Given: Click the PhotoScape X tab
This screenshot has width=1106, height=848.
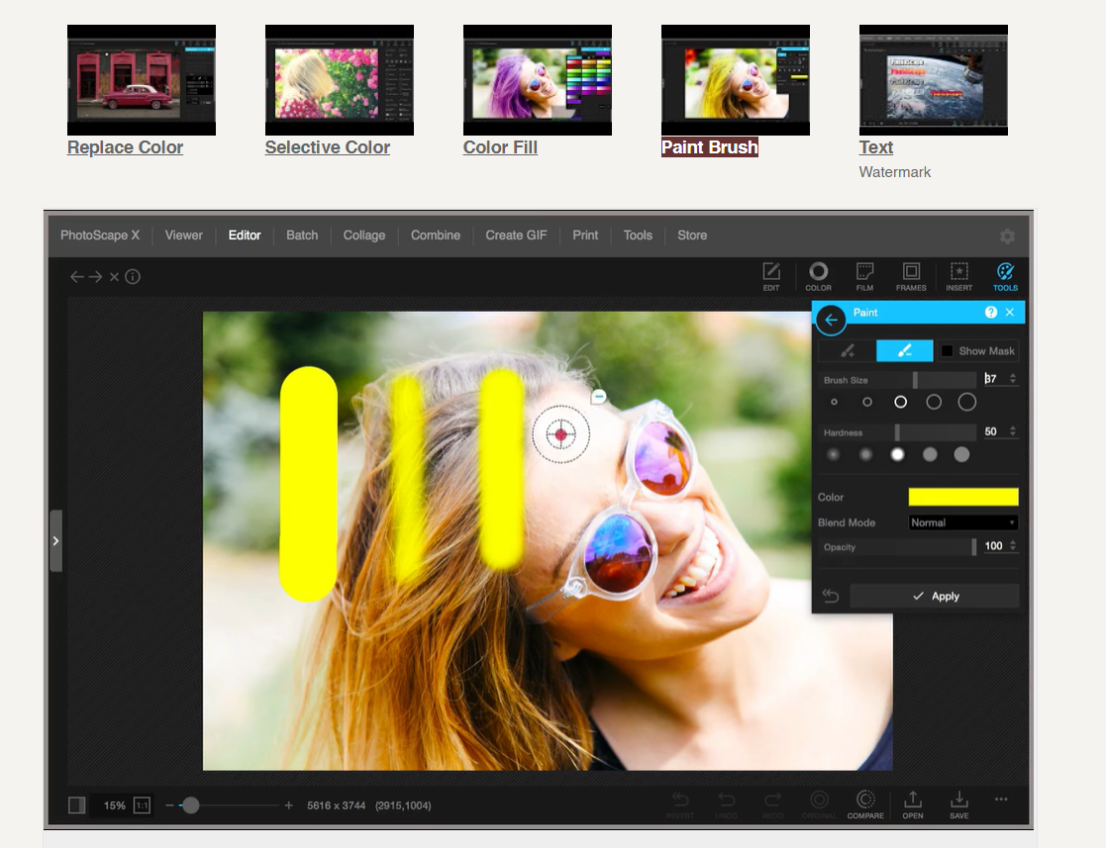Looking at the screenshot, I should pos(99,236).
